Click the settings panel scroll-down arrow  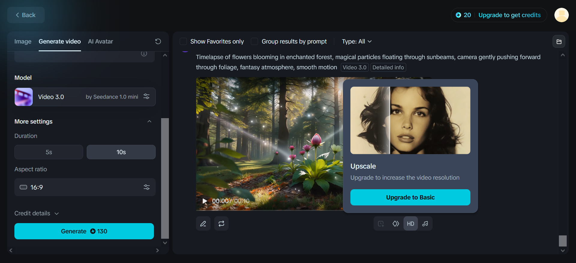coord(165,243)
